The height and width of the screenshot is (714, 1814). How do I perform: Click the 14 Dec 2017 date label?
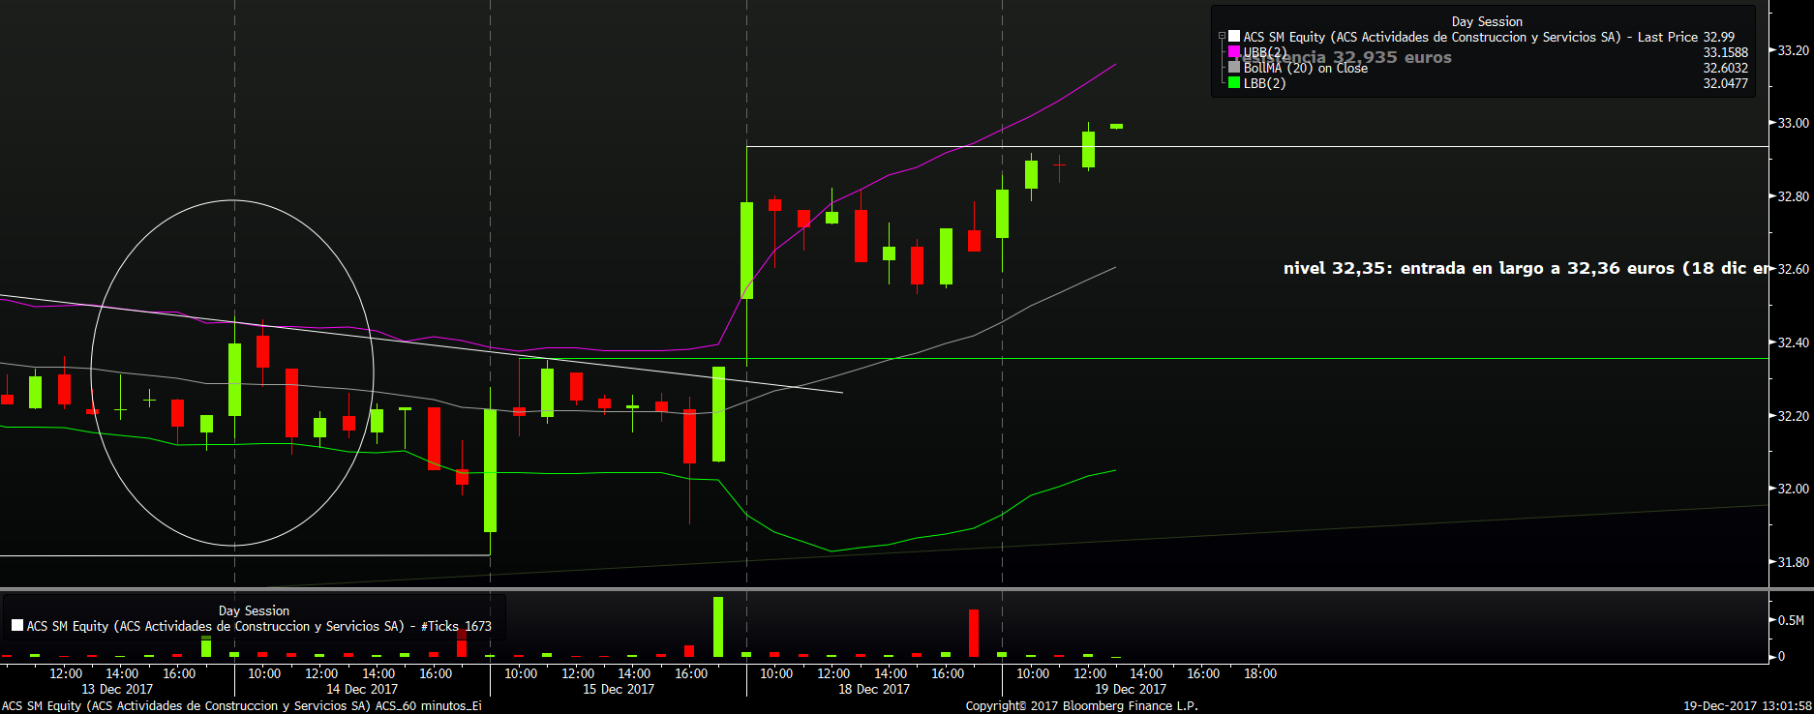(x=362, y=689)
